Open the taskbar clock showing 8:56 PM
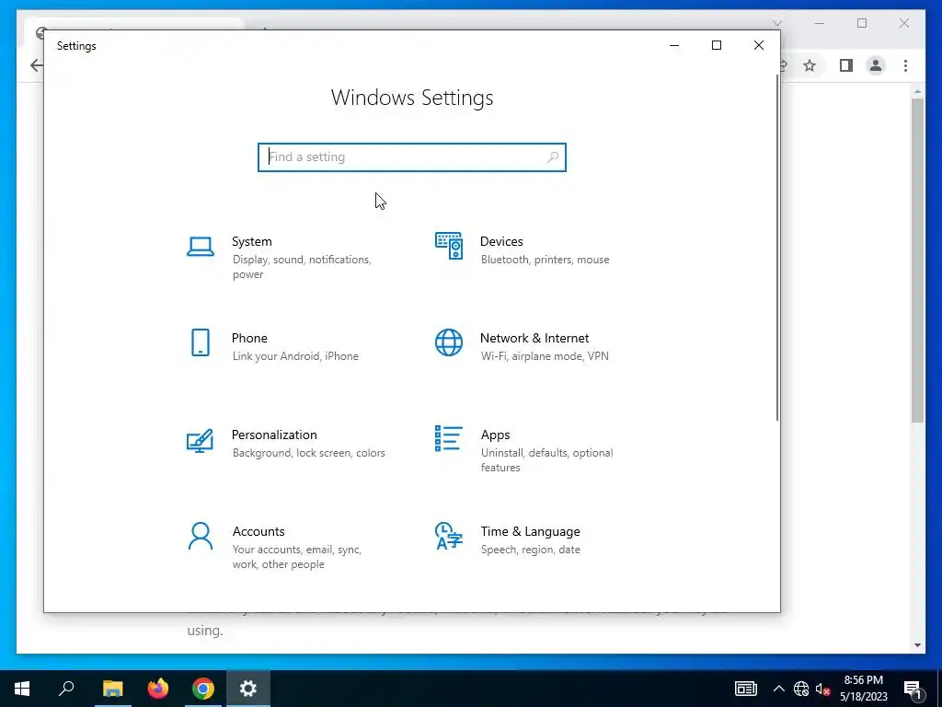942x707 pixels. tap(863, 689)
